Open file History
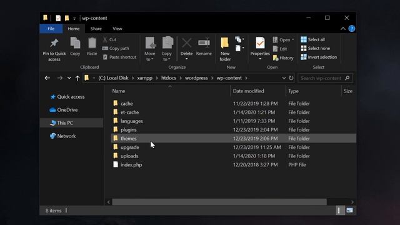The width and height of the screenshot is (400, 225). (283, 58)
